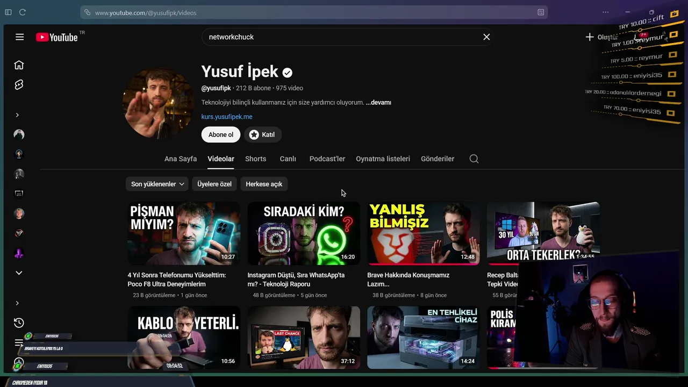The width and height of the screenshot is (688, 387).
Task: Open the kurs.yusufipek.me link
Action: pos(227,117)
